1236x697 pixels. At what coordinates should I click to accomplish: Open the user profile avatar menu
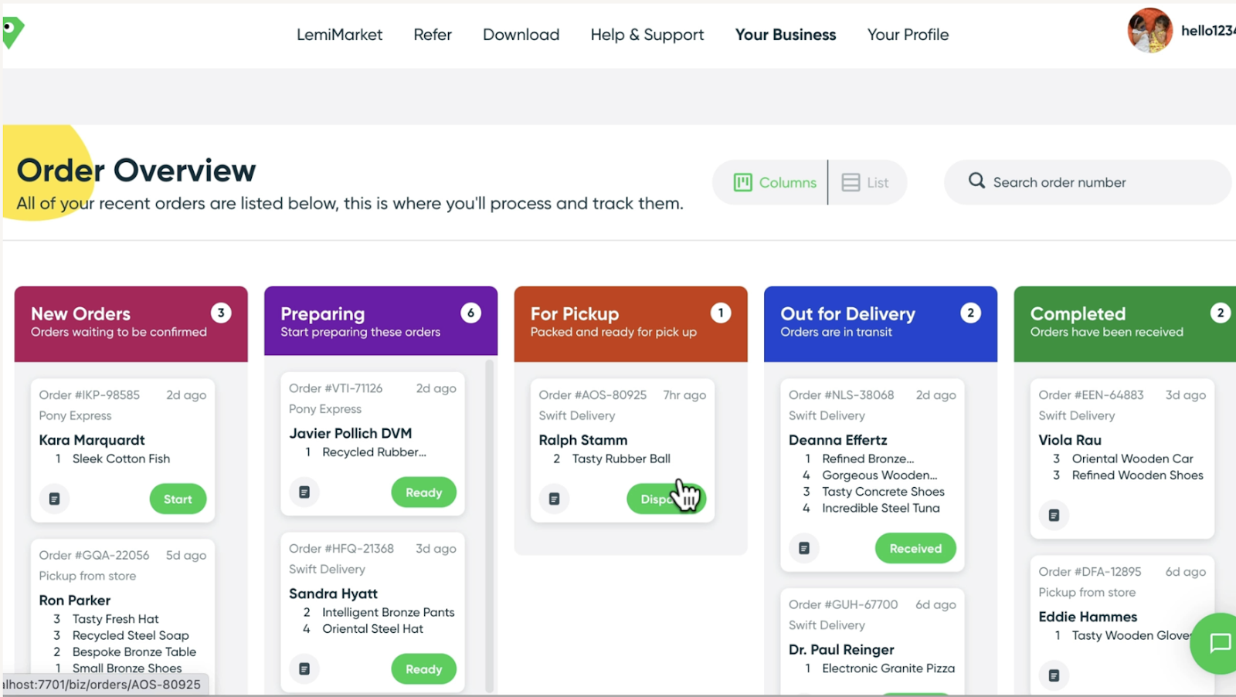(x=1149, y=31)
